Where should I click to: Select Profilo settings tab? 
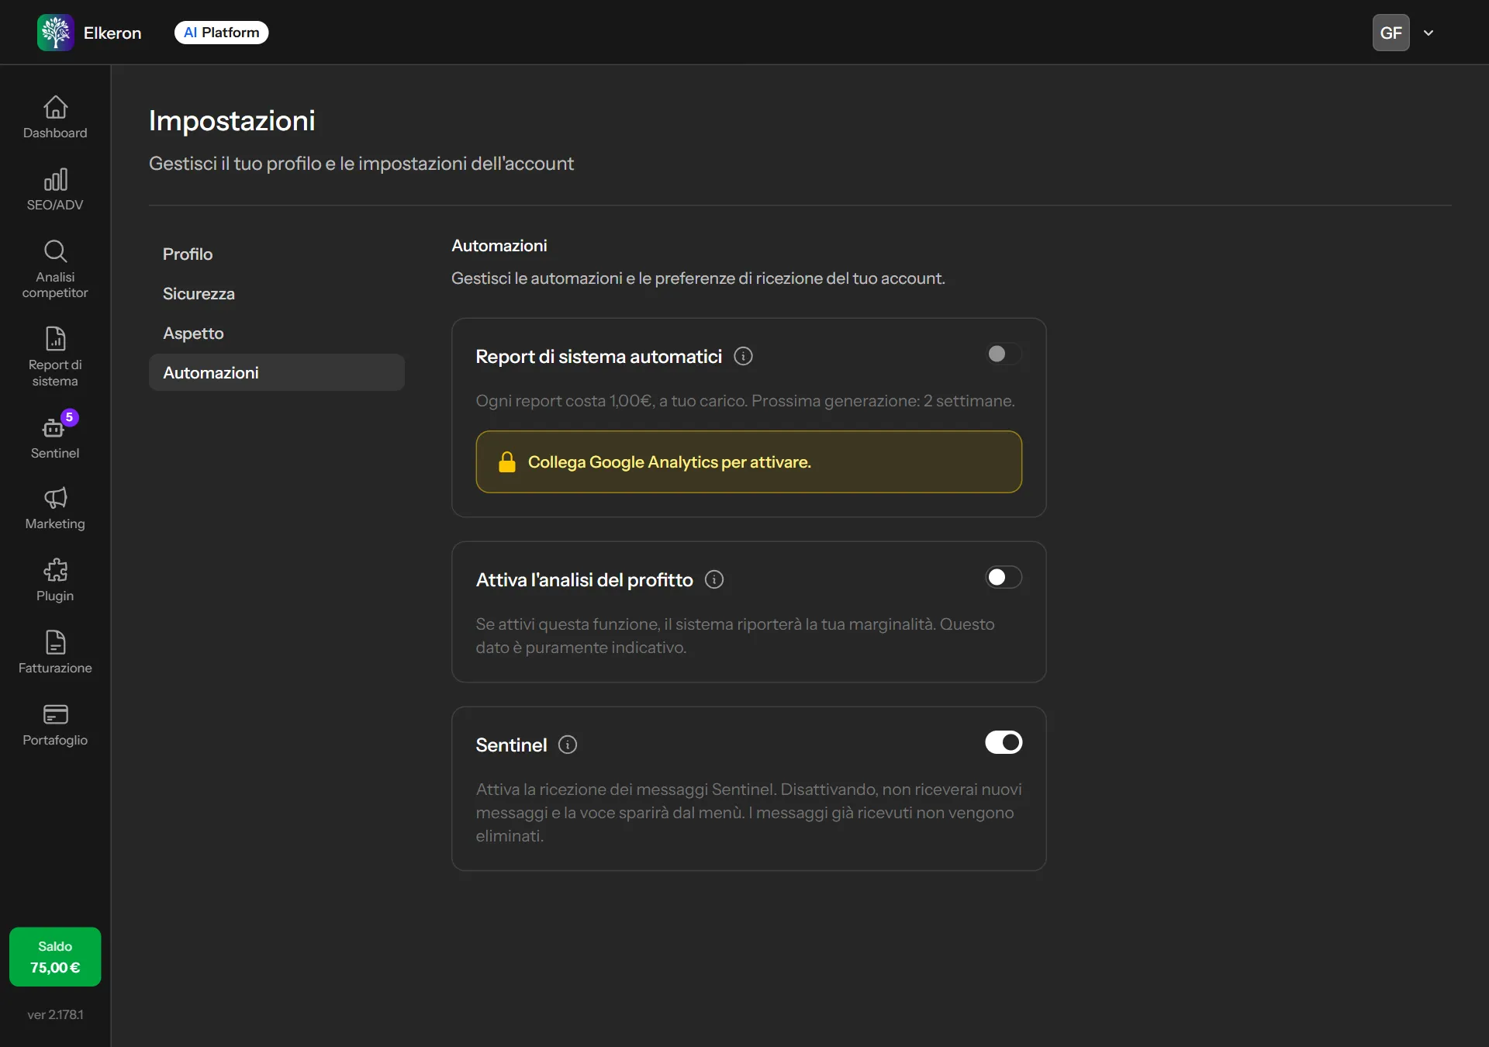[277, 254]
